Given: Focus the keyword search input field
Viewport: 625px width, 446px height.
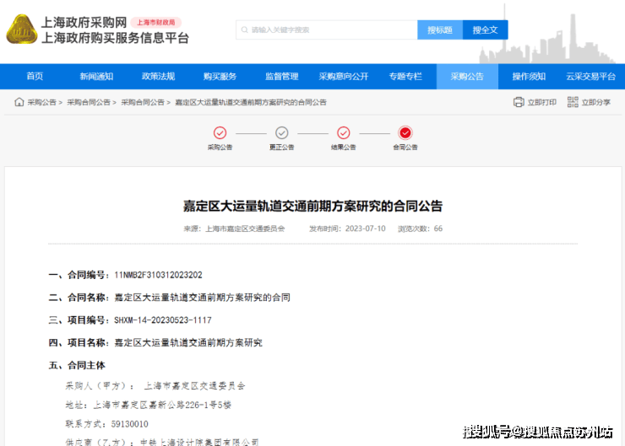Looking at the screenshot, I should coord(329,30).
